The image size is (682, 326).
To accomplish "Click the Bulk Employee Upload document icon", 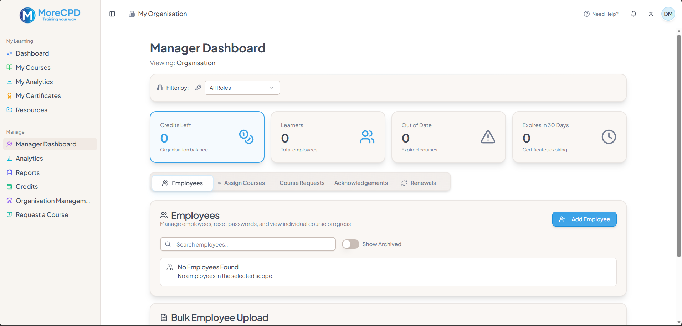I will point(164,317).
